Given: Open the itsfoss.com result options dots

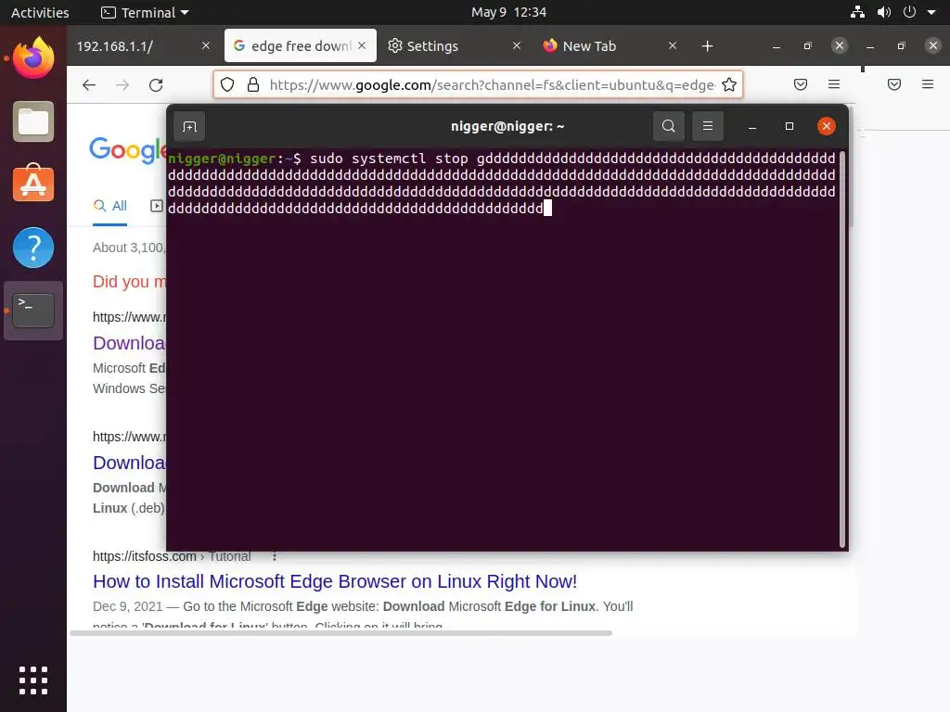Looking at the screenshot, I should [x=275, y=556].
